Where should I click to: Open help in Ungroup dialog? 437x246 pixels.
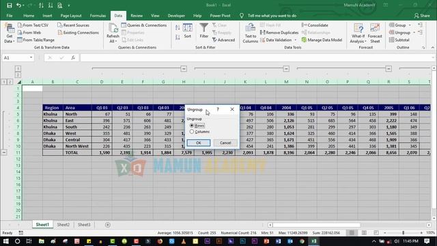(x=218, y=109)
